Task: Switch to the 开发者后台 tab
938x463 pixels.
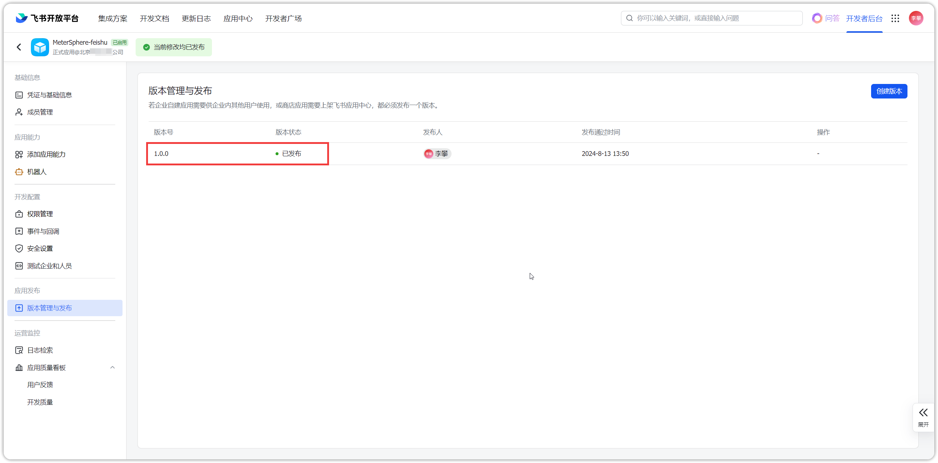Action: tap(864, 19)
